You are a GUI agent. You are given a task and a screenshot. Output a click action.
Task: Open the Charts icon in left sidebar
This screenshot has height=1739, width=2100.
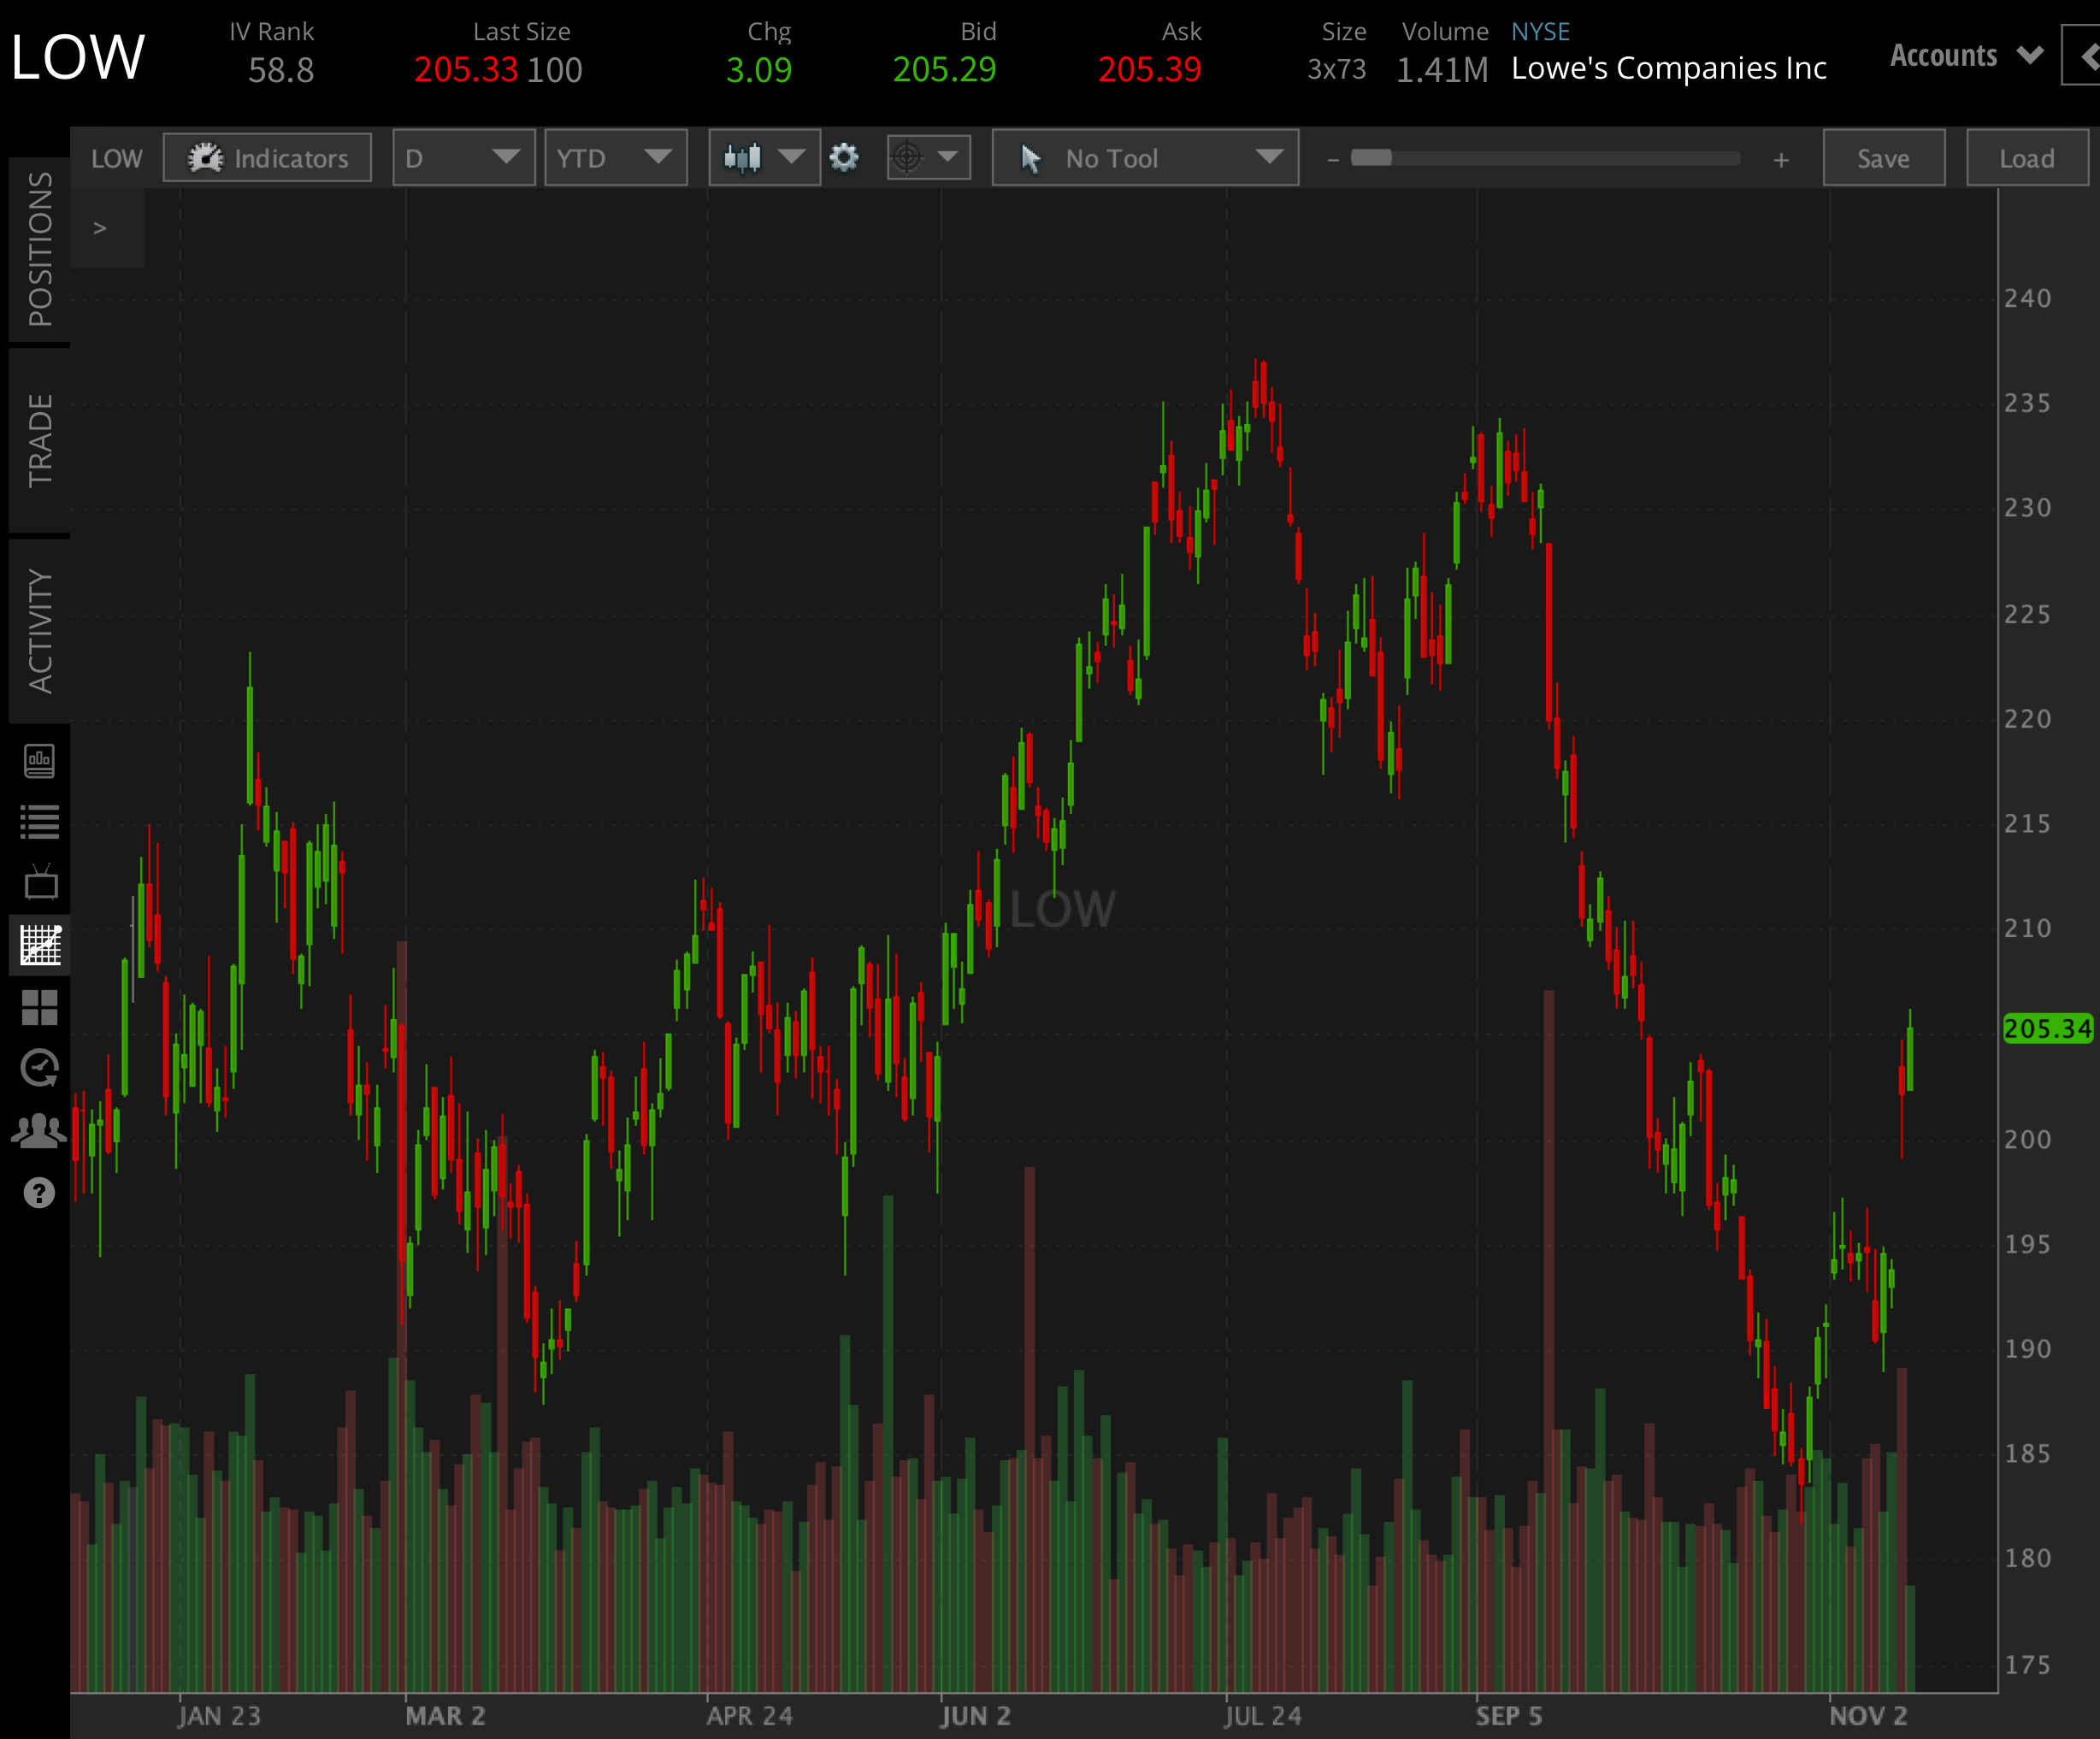(x=40, y=945)
